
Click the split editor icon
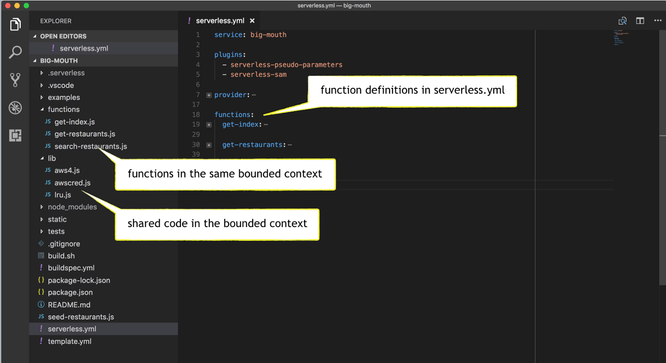(x=640, y=21)
